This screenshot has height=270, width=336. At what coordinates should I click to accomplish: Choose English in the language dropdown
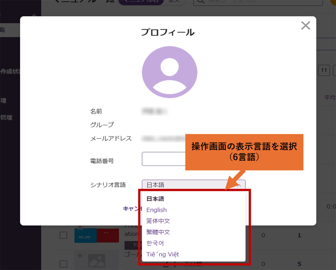coord(157,210)
